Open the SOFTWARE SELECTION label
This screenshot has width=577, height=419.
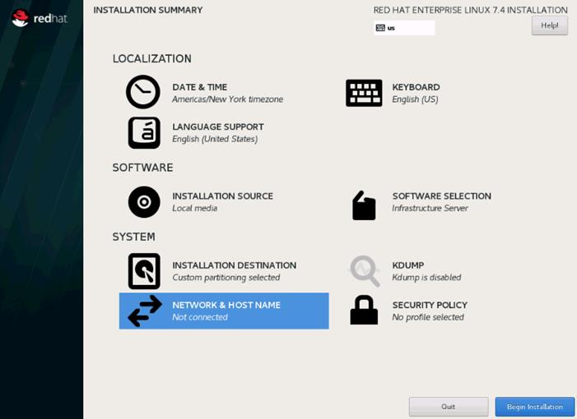tap(441, 196)
